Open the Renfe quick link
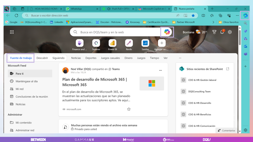 pos(129,43)
